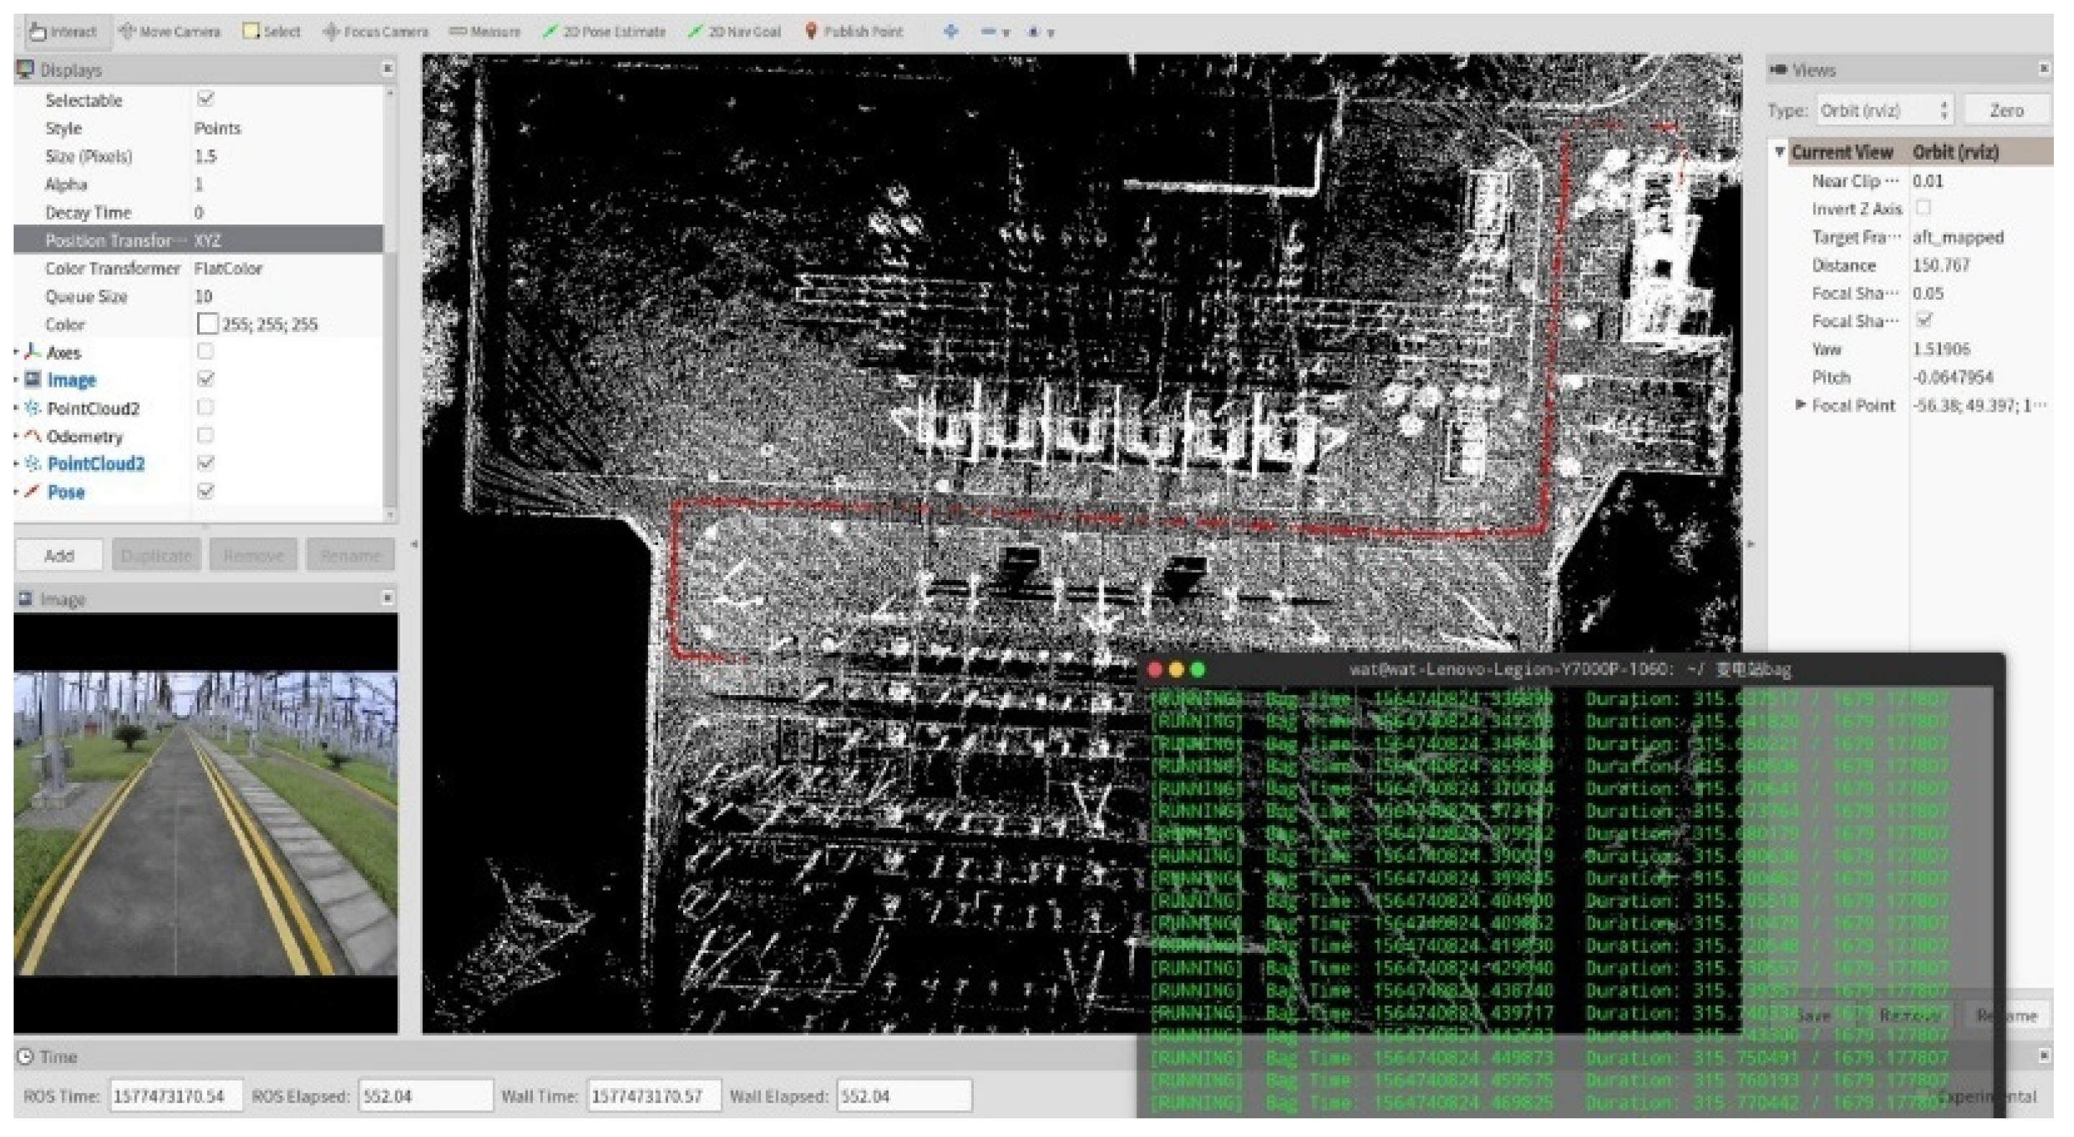The width and height of the screenshot is (2074, 1137).
Task: Activate the Move Camera tool
Action: pyautogui.click(x=169, y=32)
